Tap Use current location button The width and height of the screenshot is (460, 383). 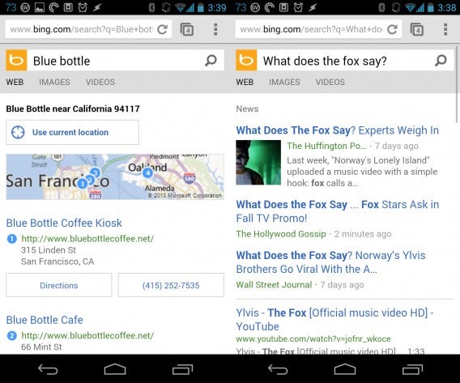(72, 132)
